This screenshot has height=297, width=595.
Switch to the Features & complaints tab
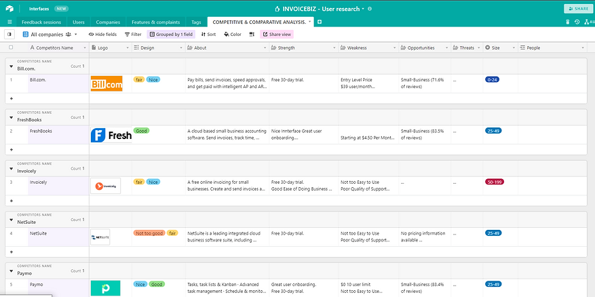coord(155,22)
